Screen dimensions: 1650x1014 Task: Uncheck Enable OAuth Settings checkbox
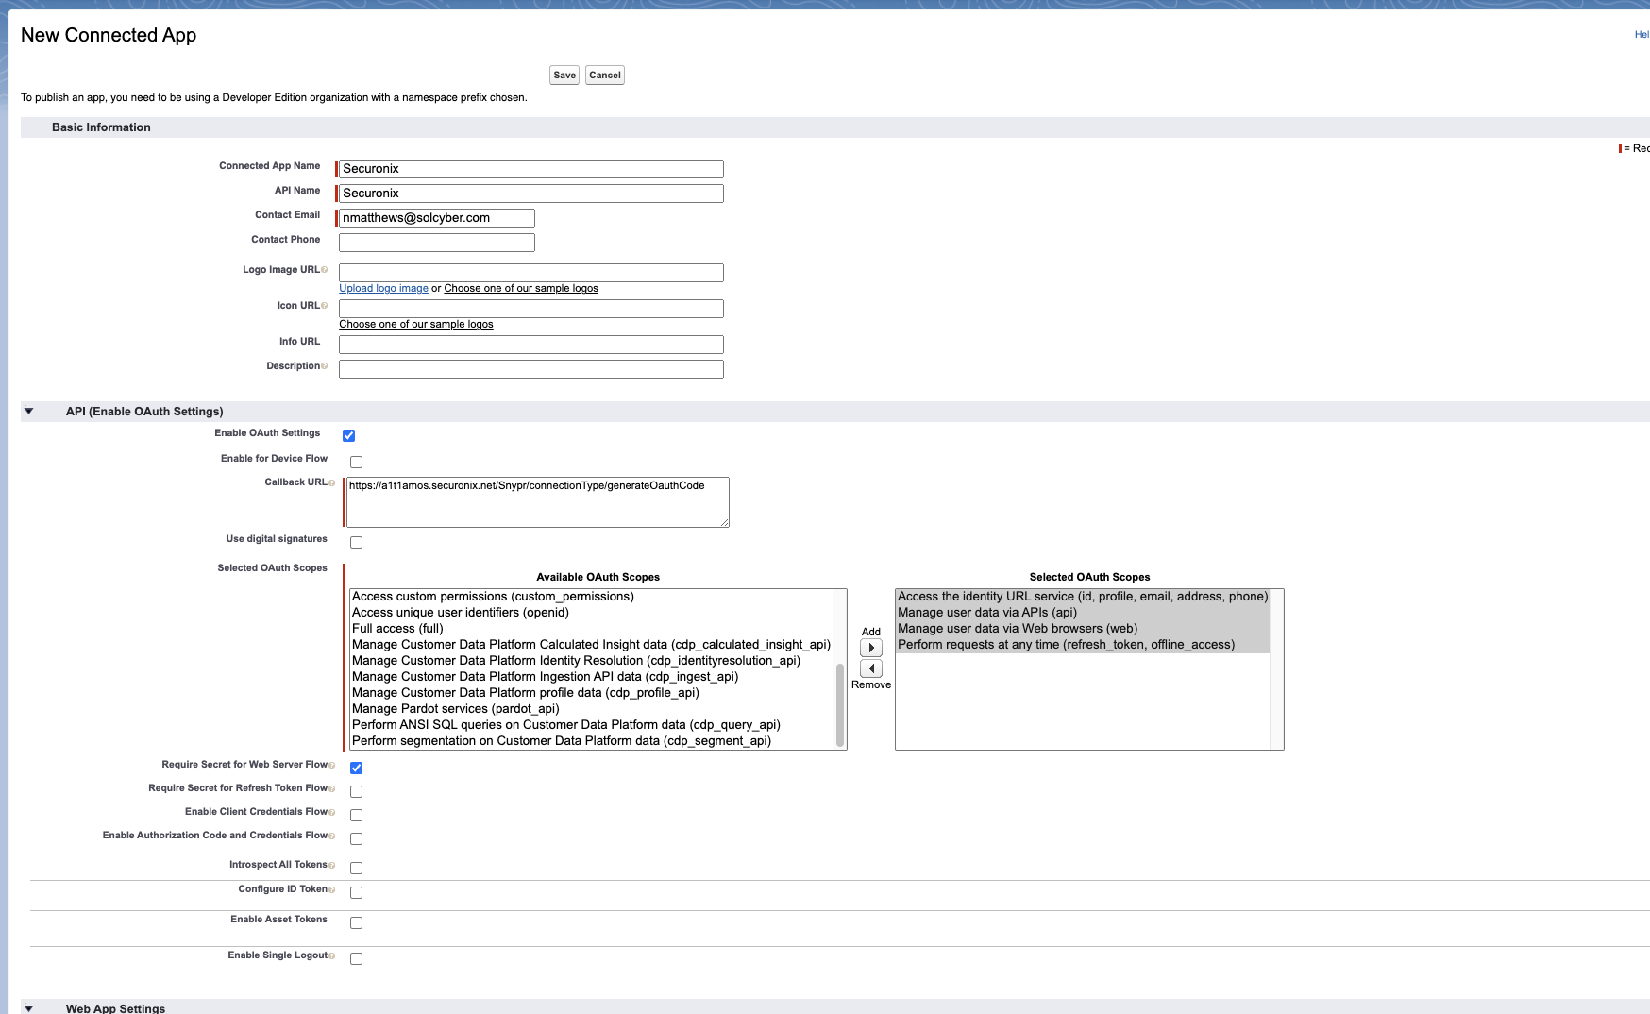[x=348, y=435]
